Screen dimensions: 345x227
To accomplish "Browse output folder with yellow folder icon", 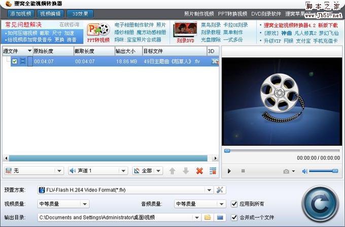I will point(208,217).
